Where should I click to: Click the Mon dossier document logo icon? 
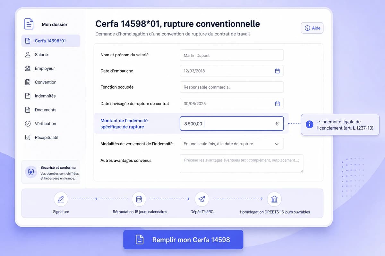click(x=29, y=24)
